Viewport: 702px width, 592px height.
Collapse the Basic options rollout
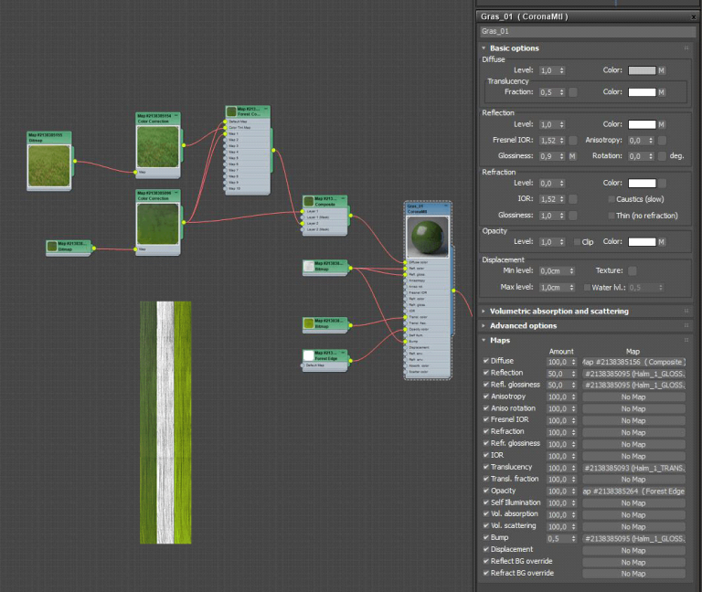point(514,48)
